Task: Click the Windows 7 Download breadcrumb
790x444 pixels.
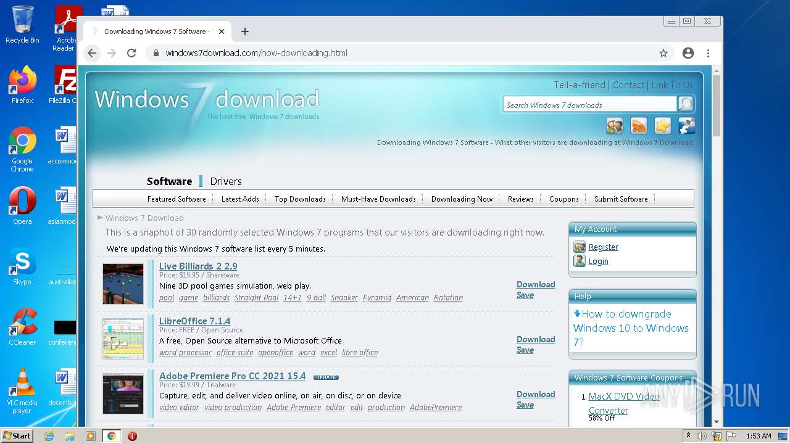Action: [x=144, y=218]
